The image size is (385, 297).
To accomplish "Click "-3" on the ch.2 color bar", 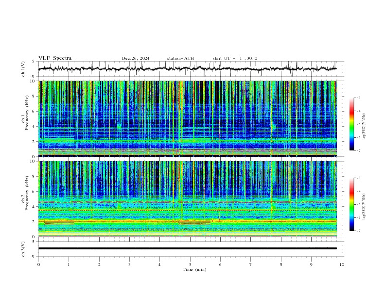I will click(359, 178).
